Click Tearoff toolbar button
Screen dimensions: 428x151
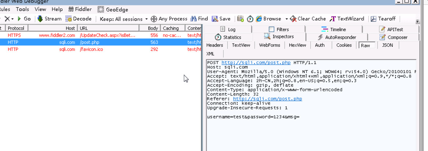(383, 19)
